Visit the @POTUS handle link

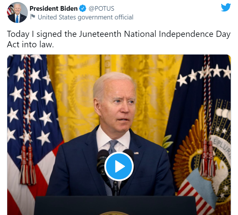point(101,8)
